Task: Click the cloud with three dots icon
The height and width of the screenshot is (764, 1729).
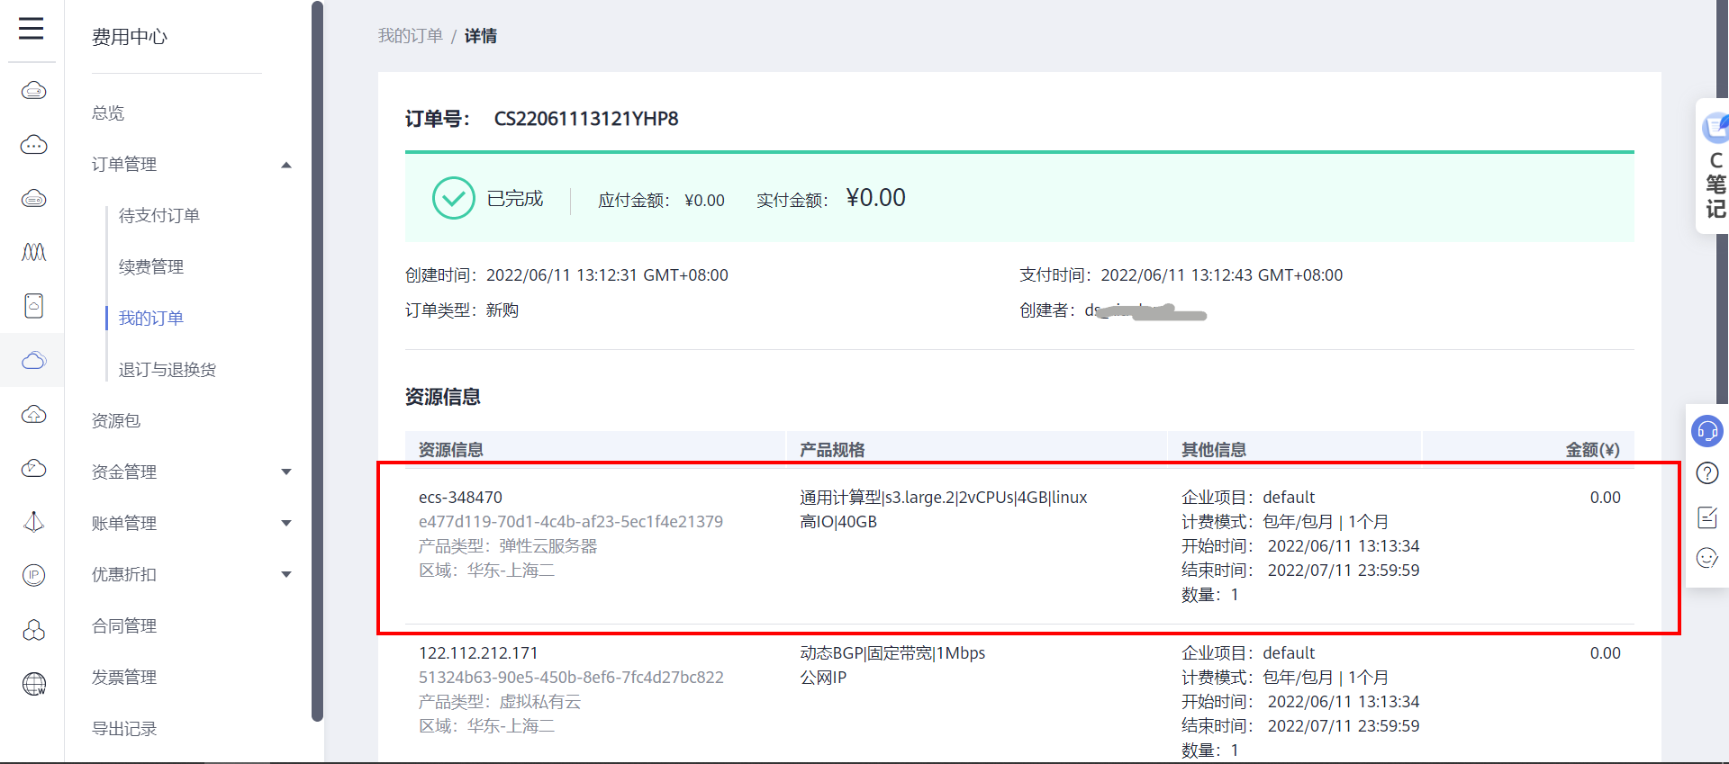Action: coord(33,144)
